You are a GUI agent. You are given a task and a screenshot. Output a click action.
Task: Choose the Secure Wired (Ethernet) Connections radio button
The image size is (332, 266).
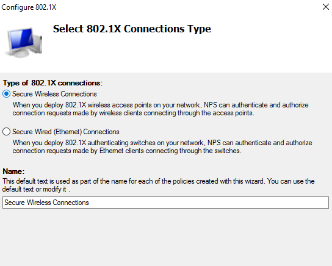6,132
